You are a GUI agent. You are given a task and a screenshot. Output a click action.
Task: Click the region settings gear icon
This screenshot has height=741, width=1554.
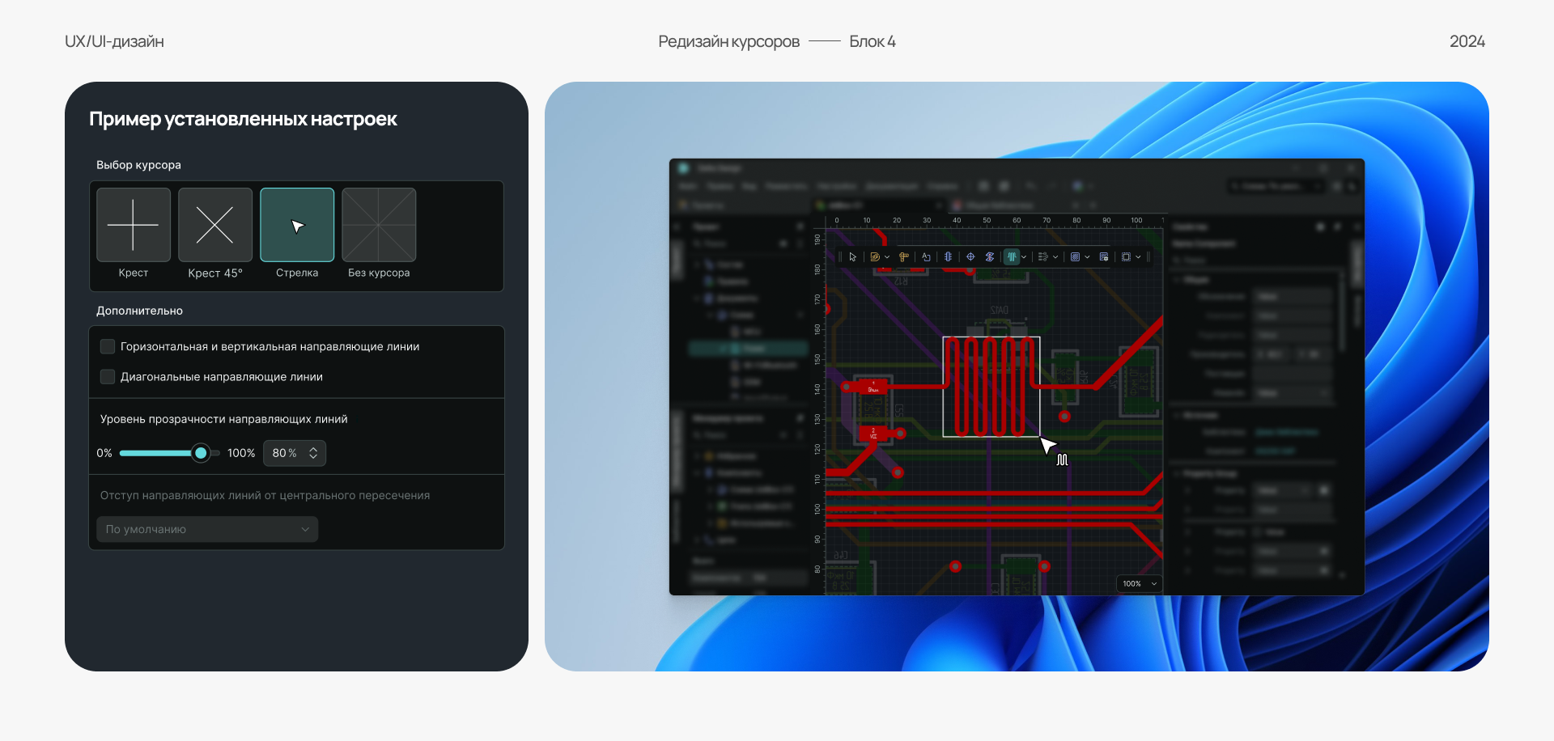(x=1103, y=256)
